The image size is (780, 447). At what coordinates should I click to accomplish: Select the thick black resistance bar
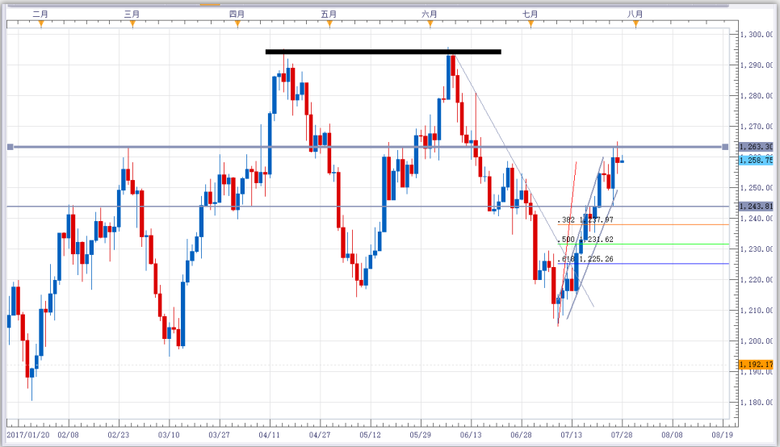(x=383, y=52)
